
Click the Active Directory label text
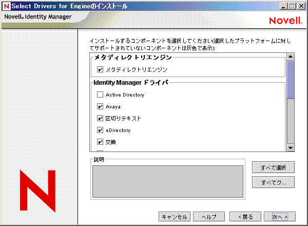click(125, 95)
